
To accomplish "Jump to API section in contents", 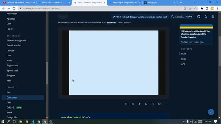I will [183, 64].
